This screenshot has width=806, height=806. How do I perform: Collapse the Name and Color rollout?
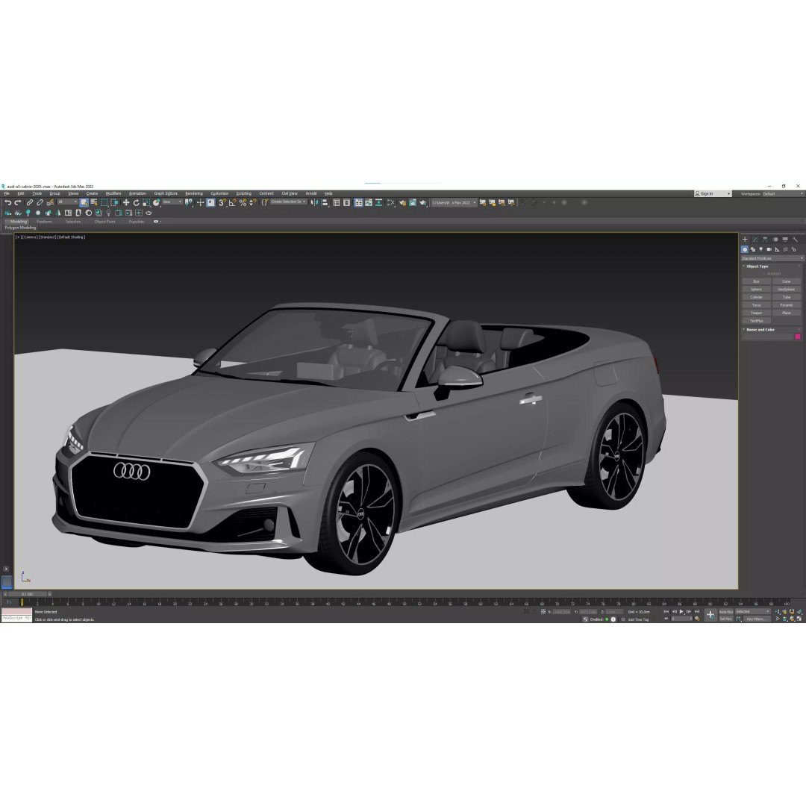coord(760,330)
